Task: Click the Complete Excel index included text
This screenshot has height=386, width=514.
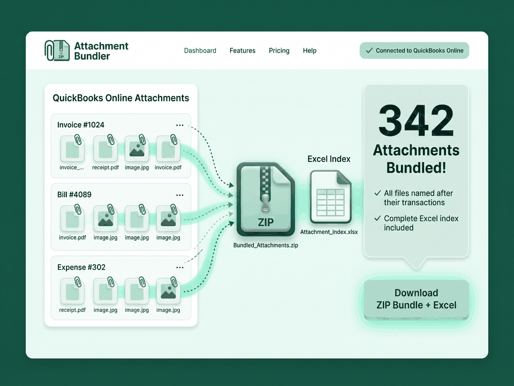Action: point(421,223)
